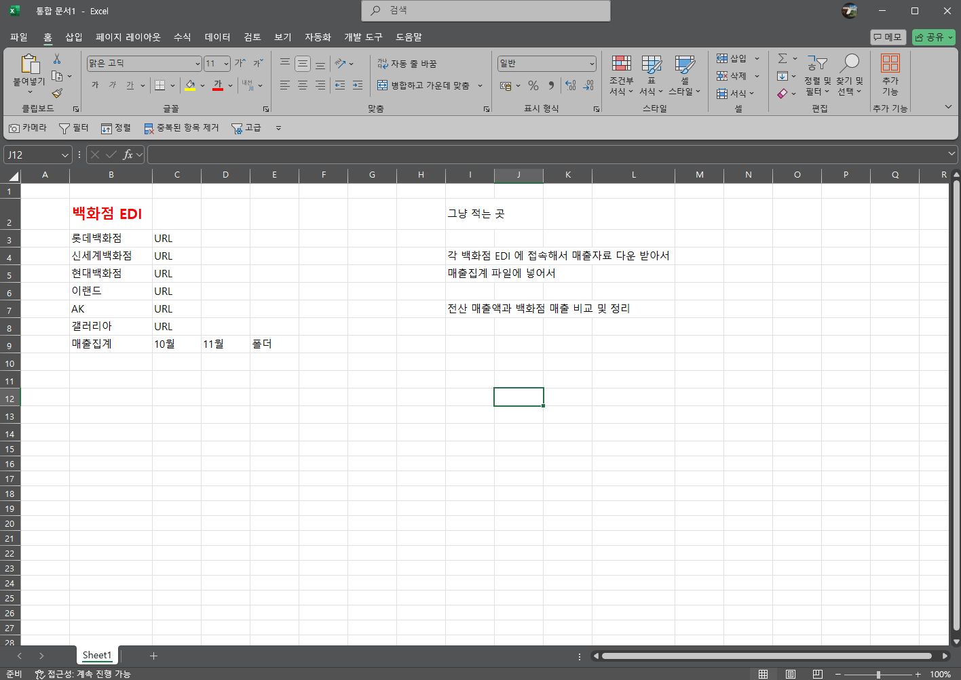Add a new sheet with plus button

[x=153, y=656]
